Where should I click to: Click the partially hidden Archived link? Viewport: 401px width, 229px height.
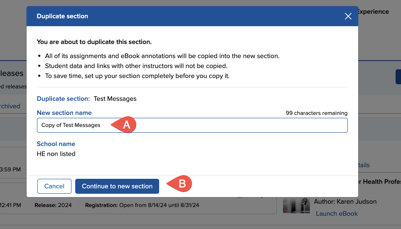click(10, 106)
